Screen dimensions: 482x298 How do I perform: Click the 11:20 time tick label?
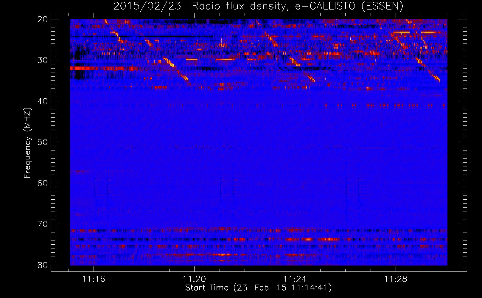(194, 279)
